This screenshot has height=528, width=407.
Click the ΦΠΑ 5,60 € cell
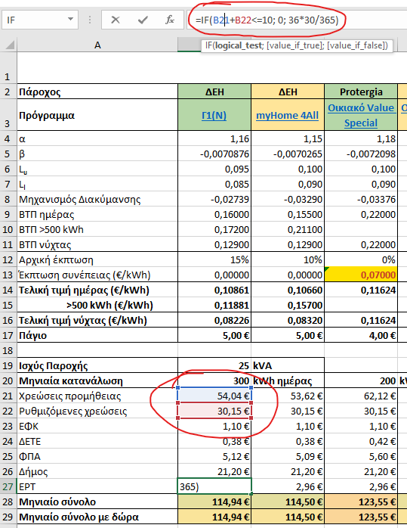(361, 457)
